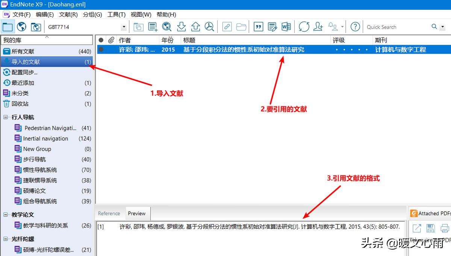Open the New Reference icon

(x=153, y=27)
